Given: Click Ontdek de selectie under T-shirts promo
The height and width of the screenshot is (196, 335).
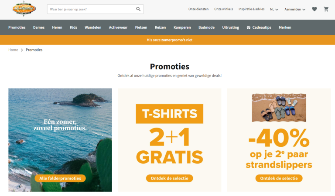Looking at the screenshot, I should click(169, 178).
